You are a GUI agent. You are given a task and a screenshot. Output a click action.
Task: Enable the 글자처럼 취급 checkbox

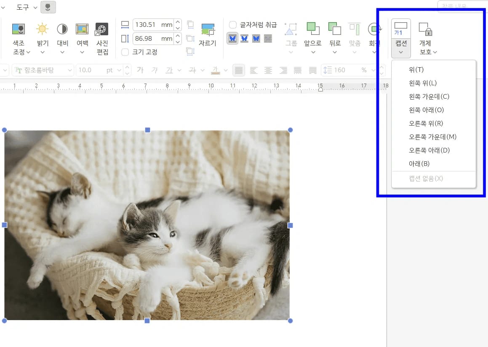(232, 25)
